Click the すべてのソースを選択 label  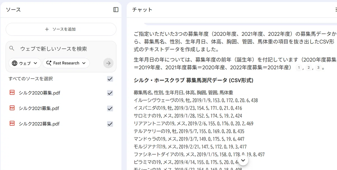tap(31, 79)
